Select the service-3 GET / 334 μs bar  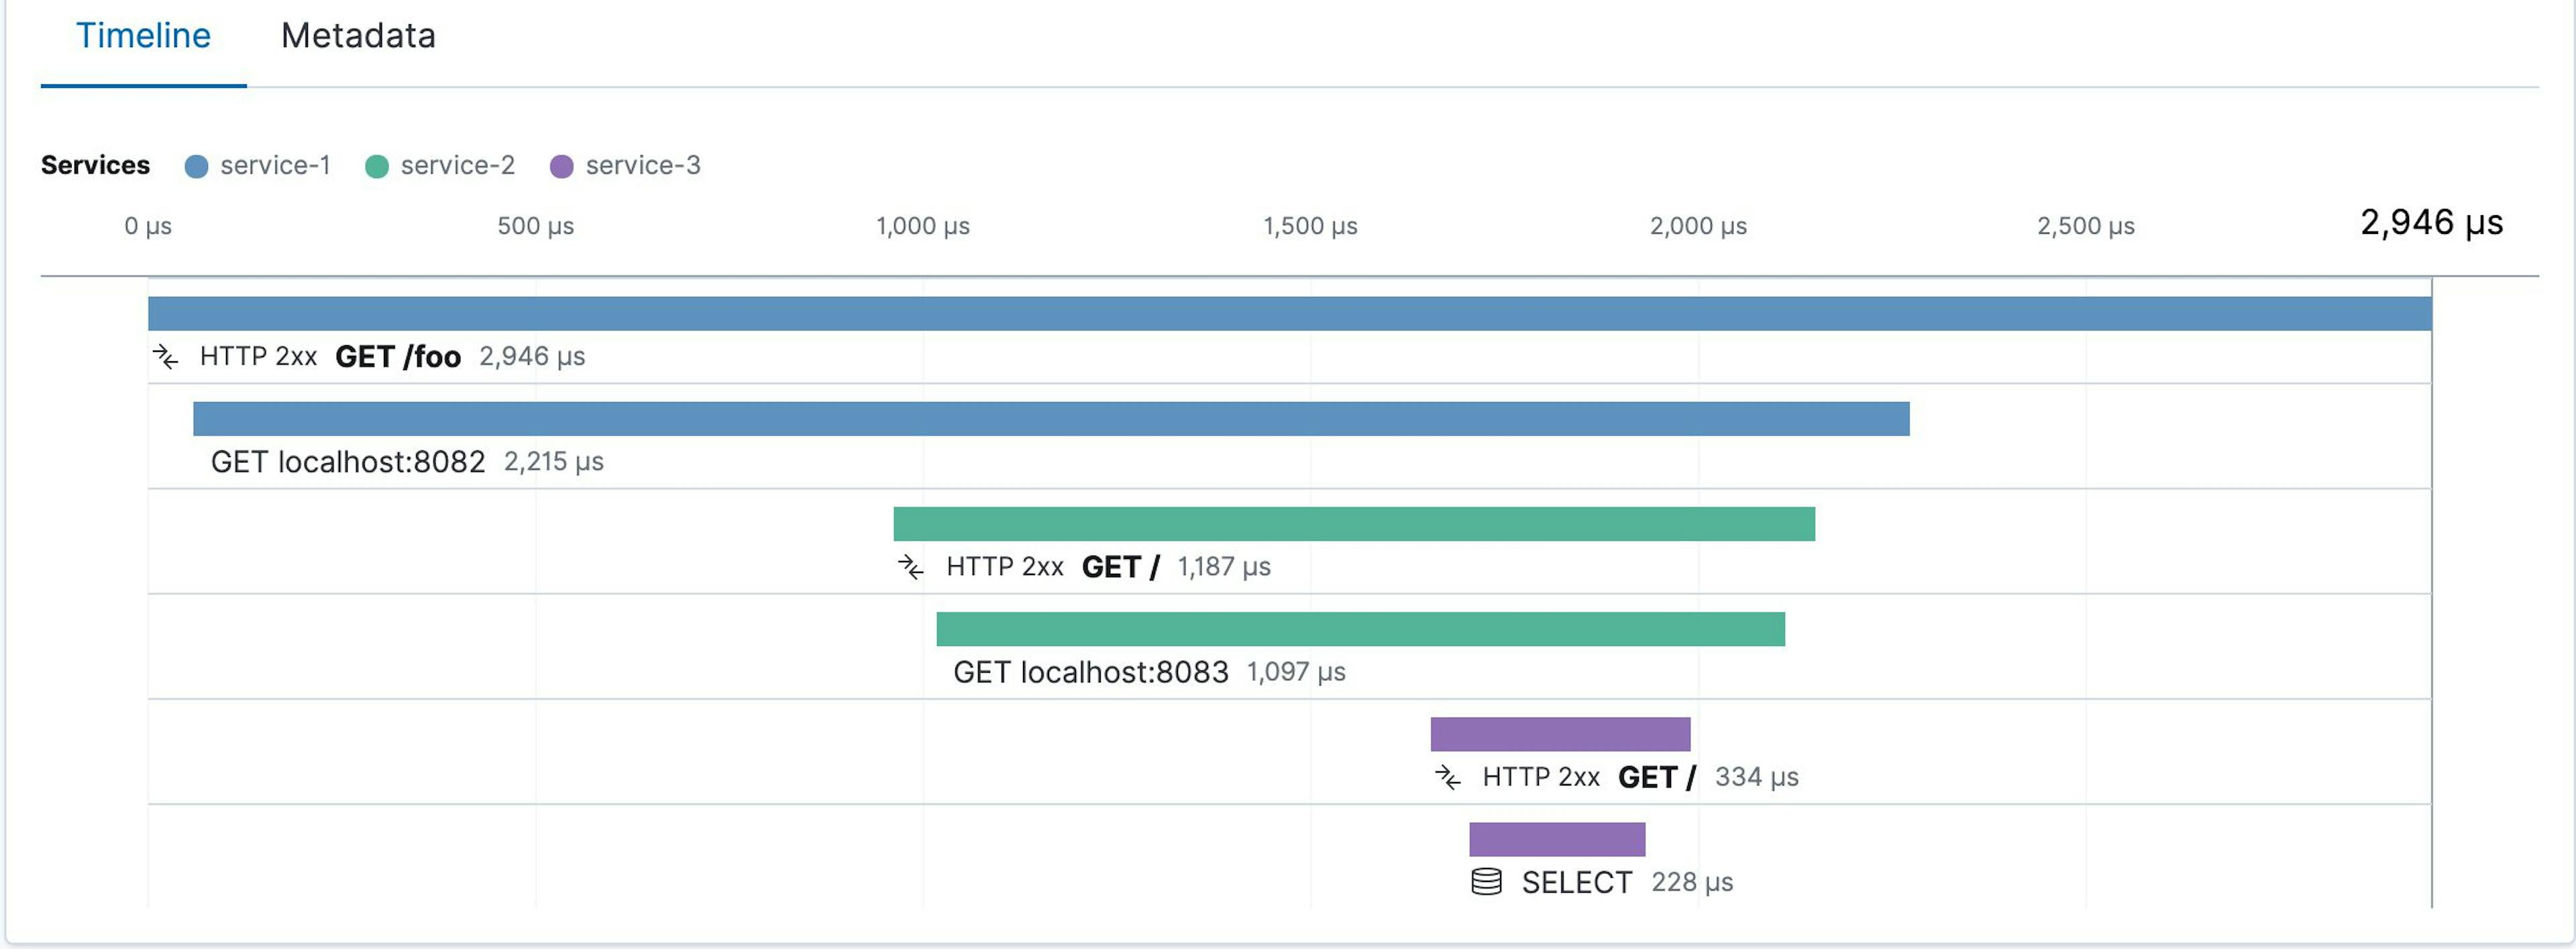pos(1560,735)
